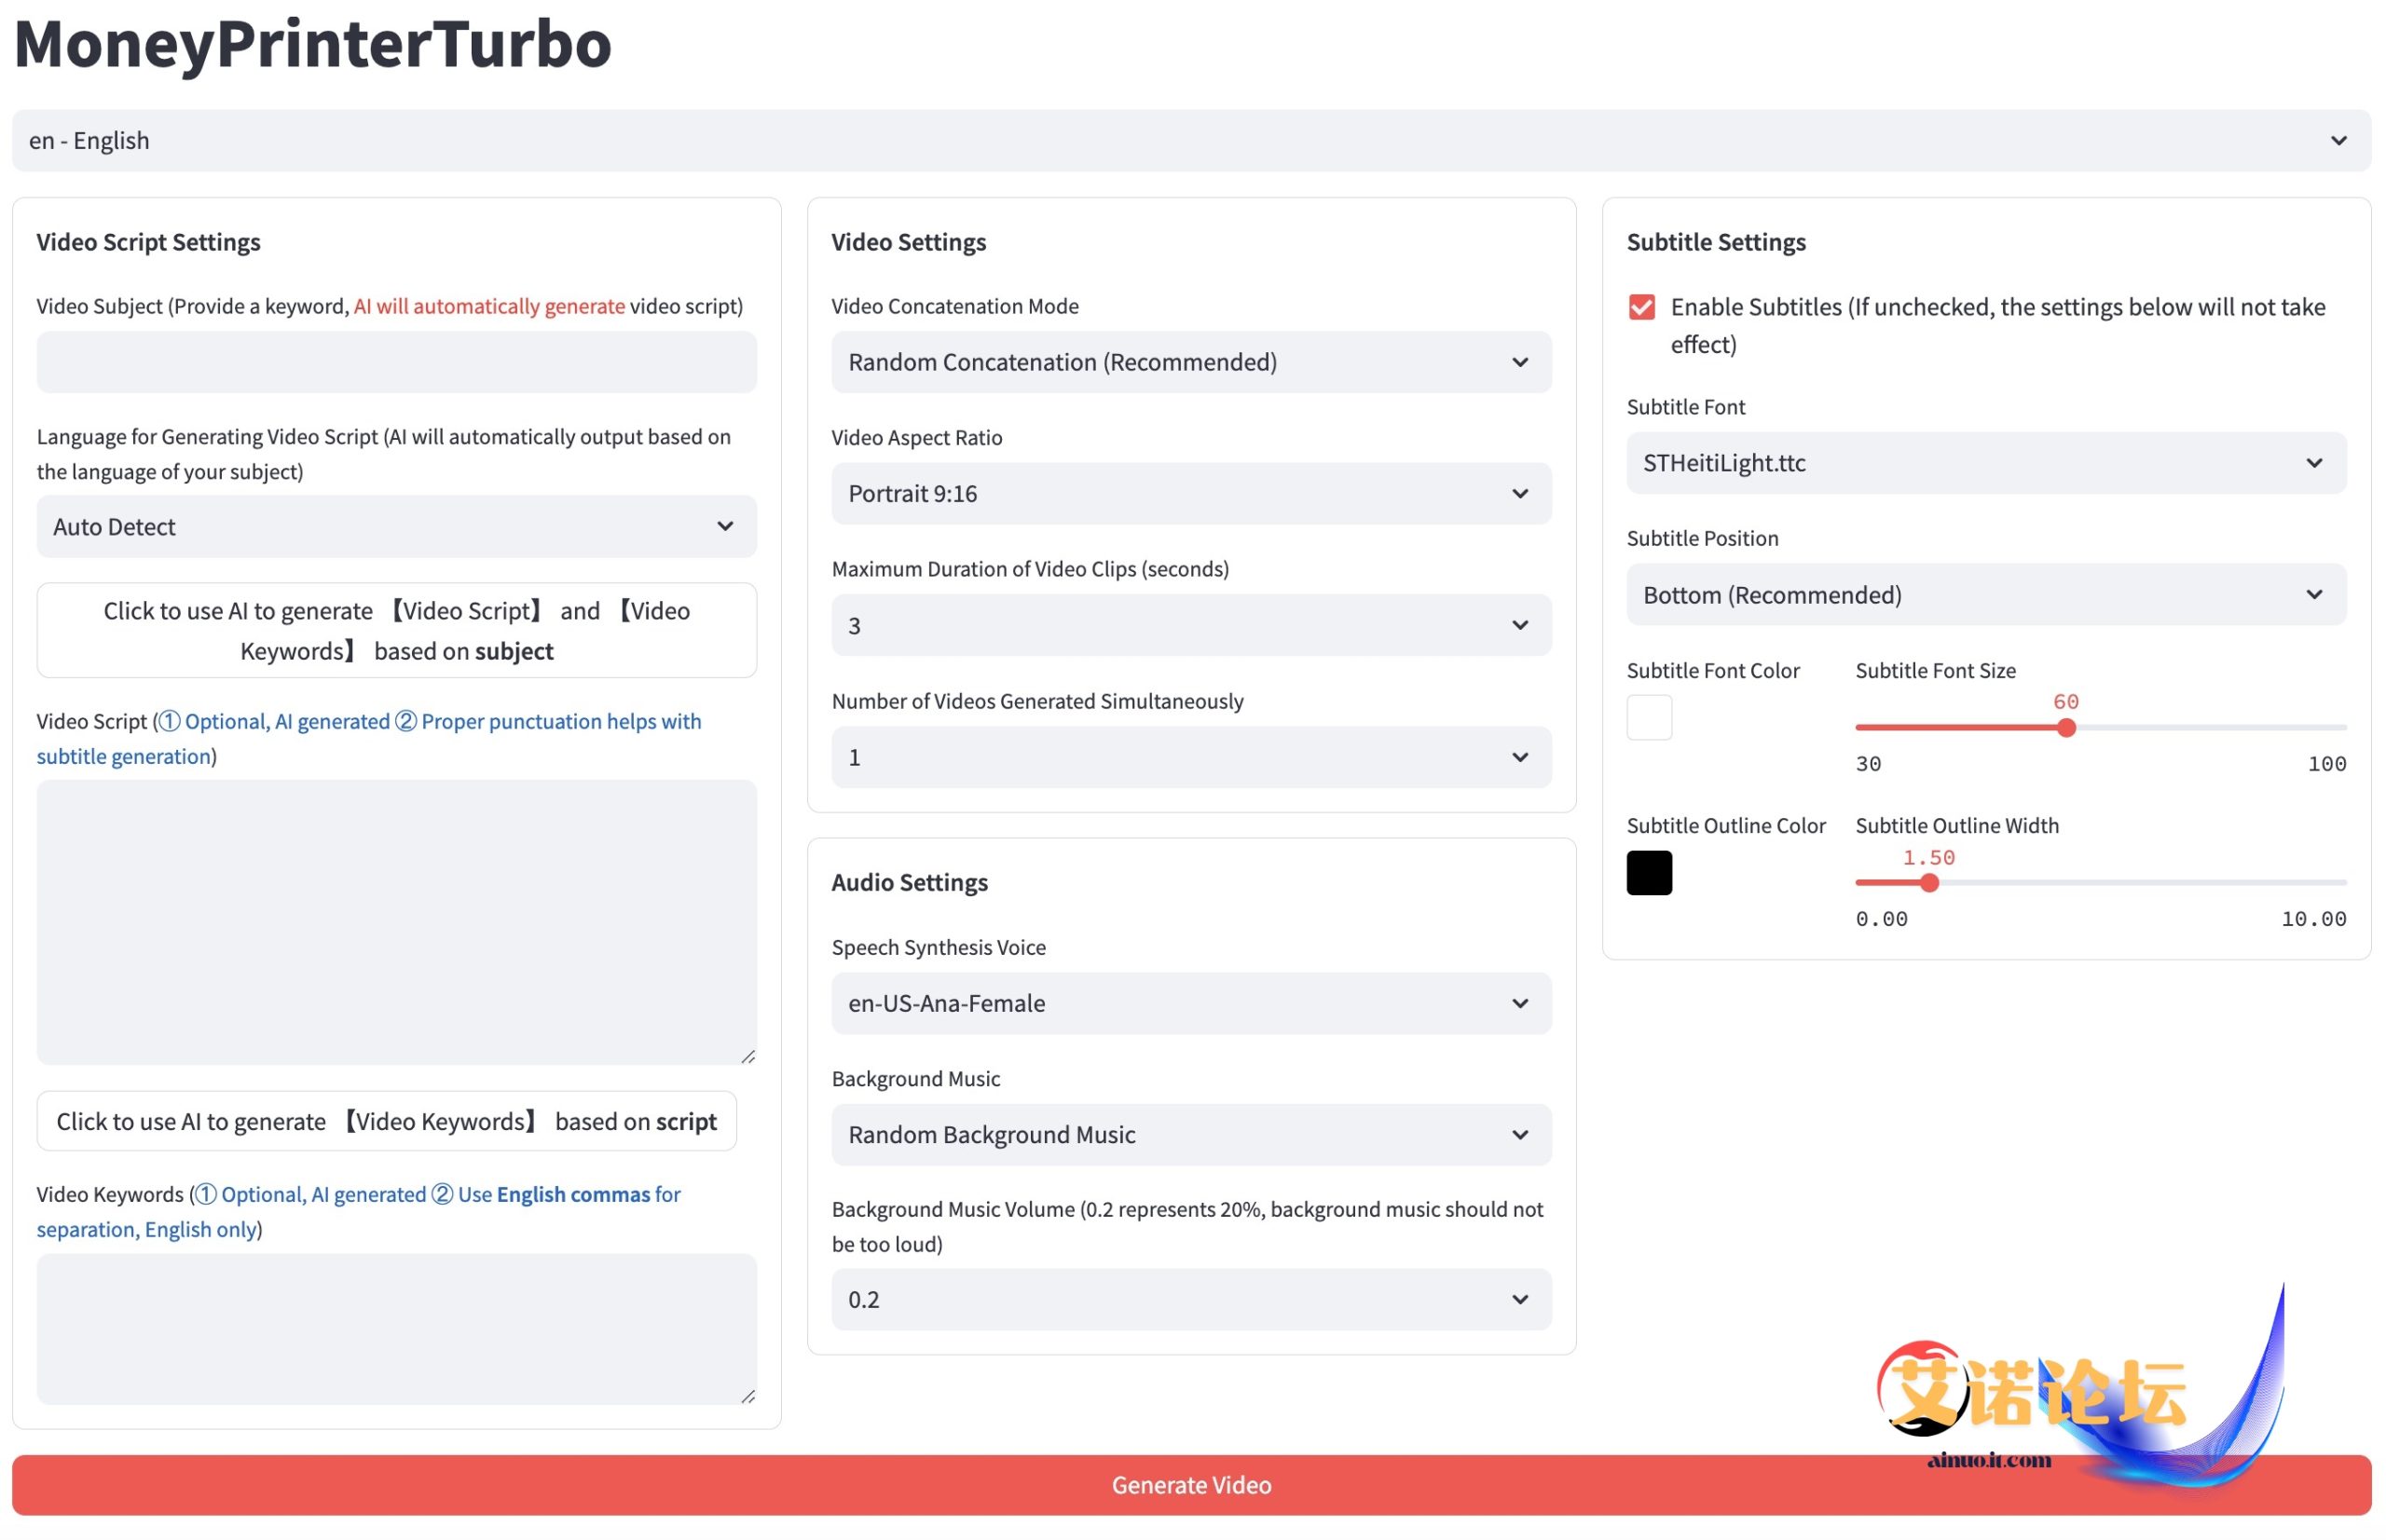
Task: Open Video Concatenation Mode dropdown
Action: coord(1191,362)
